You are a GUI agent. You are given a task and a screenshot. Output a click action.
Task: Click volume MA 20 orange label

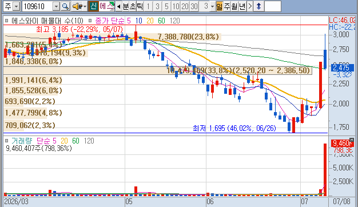64,141
